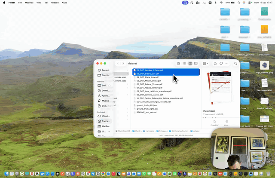The width and height of the screenshot is (275, 178).
Task: Select 10_DDT_Centro_Siderurgico_Orione_scansione.pdf
Action: click(166, 98)
